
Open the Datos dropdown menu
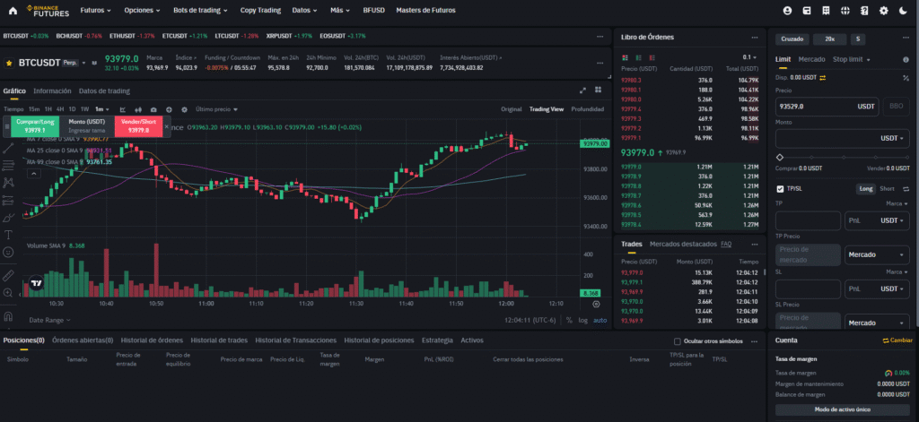304,11
